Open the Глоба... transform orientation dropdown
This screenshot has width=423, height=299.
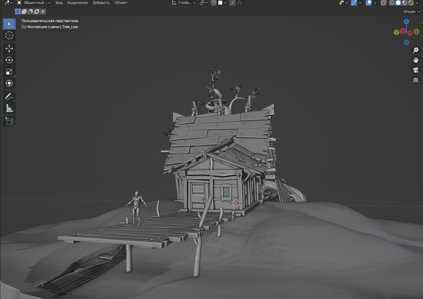[x=184, y=3]
